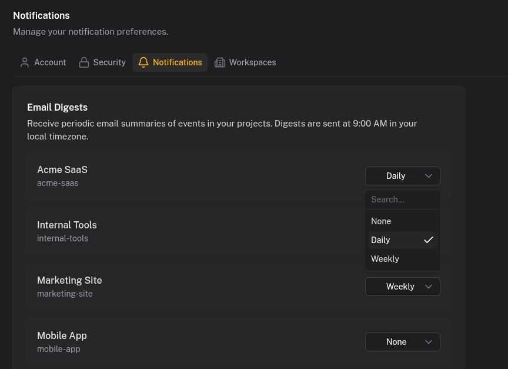Click the chevron arrow on Acme SaaS dropdown
508x369 pixels.
429,176
